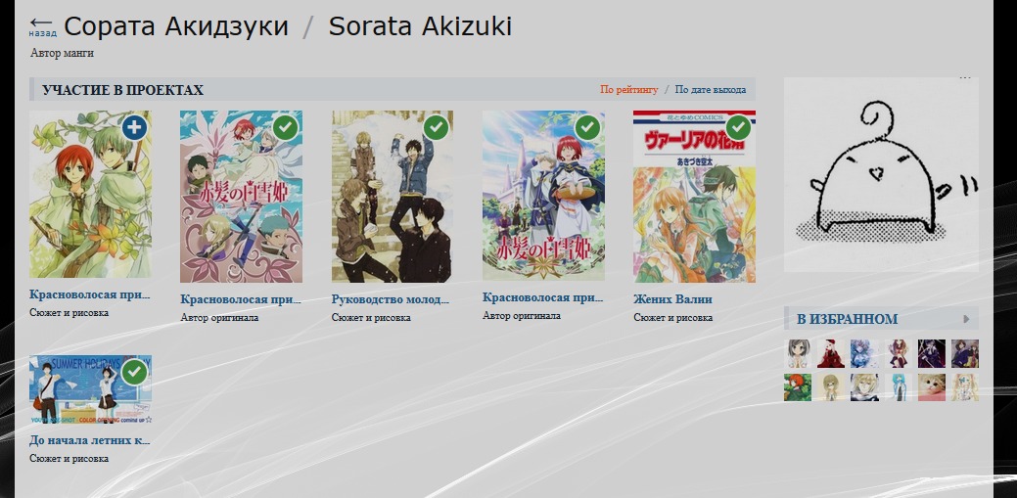
Task: Click the УЧАСТИЕ В ПРОЕКТАХ header
Action: (x=122, y=90)
